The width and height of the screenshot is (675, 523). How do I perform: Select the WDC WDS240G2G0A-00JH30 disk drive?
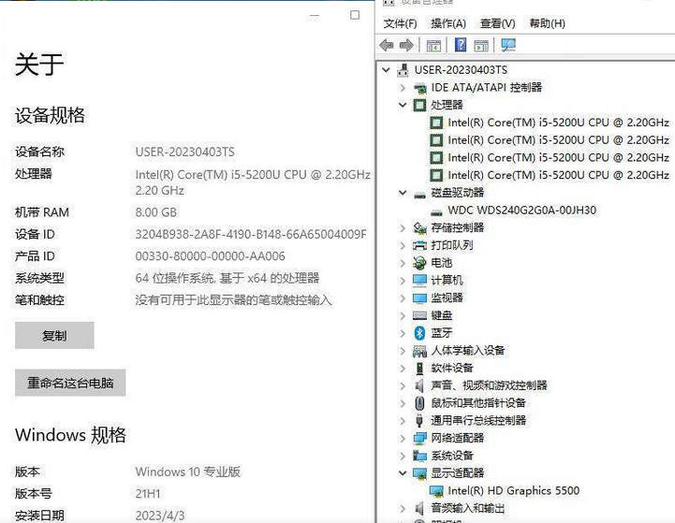[x=521, y=211]
